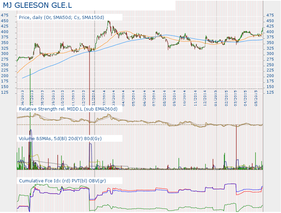Click 325 on the right price axis

(x=270, y=48)
